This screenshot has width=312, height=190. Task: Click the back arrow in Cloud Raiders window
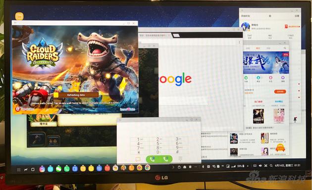point(15,23)
